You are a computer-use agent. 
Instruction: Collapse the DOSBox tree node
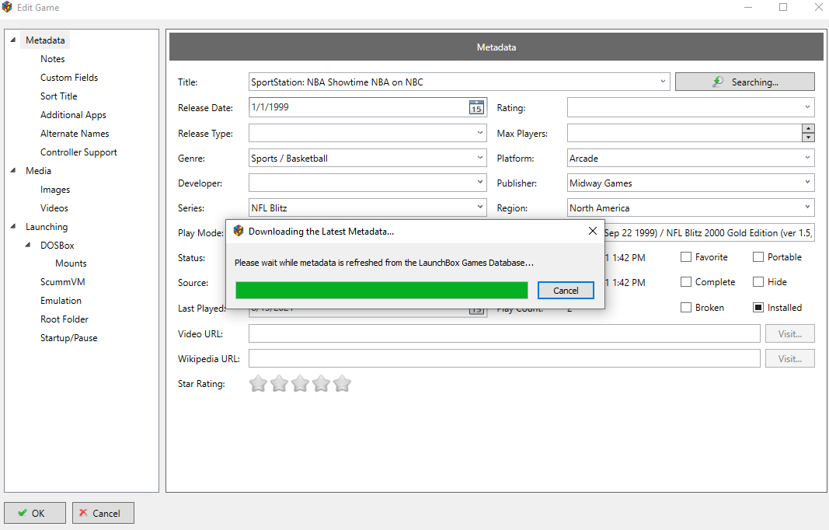(28, 245)
